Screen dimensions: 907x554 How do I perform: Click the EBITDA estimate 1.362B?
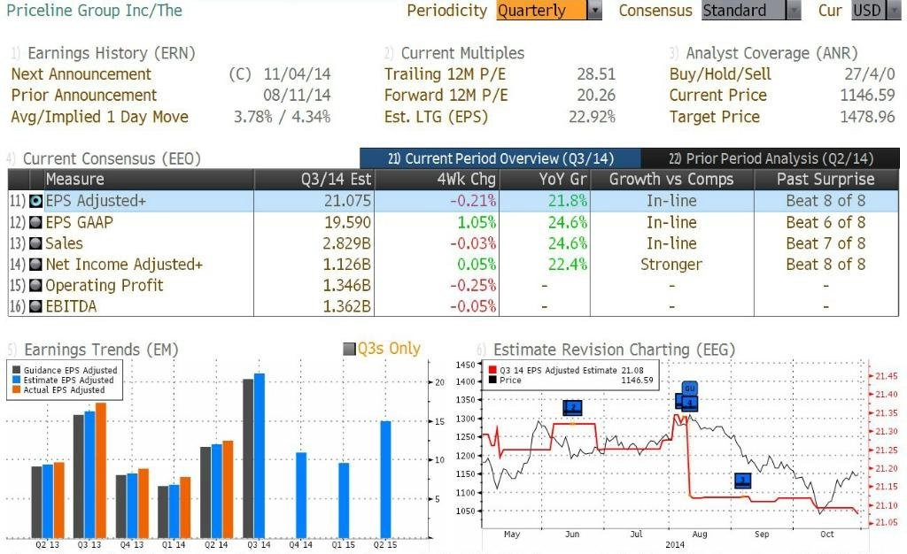(x=346, y=306)
